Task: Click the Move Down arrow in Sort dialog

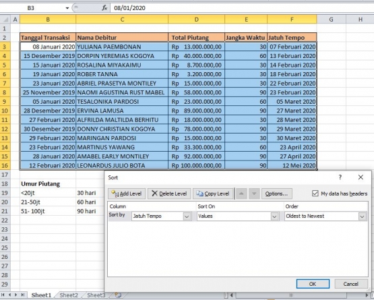Action: click(x=254, y=193)
